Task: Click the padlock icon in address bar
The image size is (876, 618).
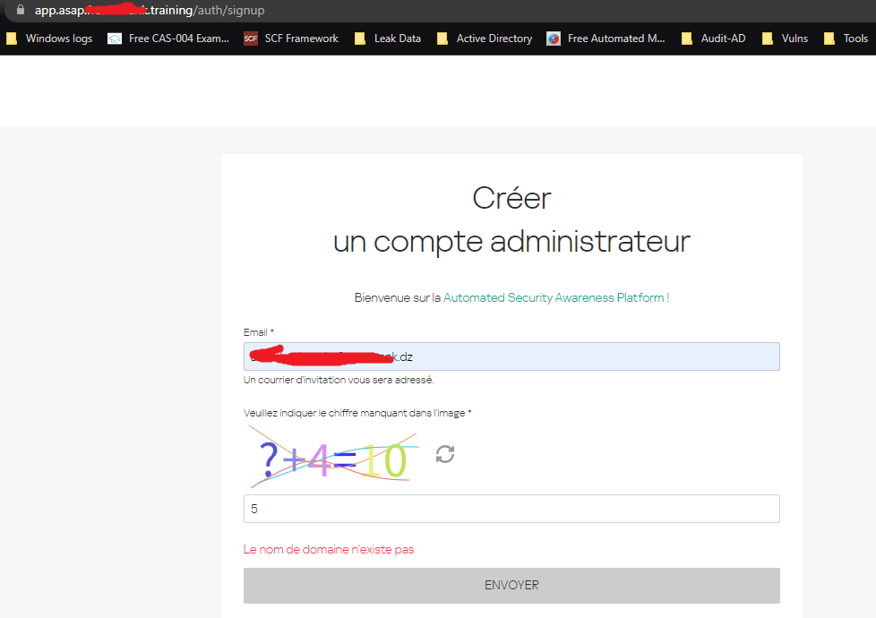Action: 21,10
